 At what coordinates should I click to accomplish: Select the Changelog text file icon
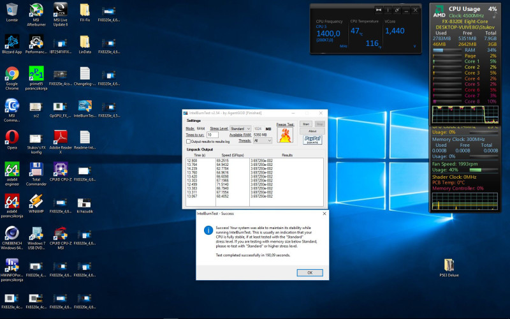click(85, 73)
